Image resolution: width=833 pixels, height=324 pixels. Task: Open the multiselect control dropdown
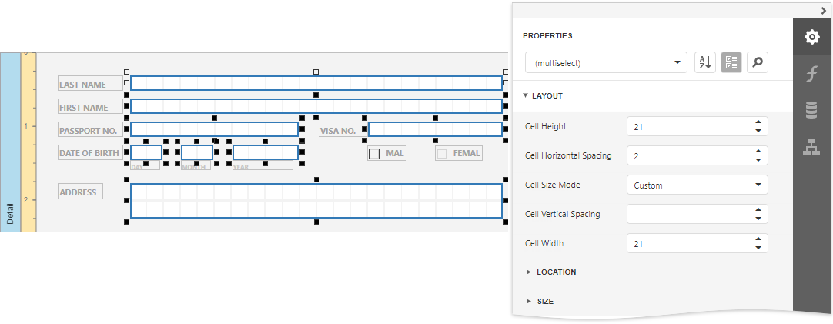click(677, 63)
